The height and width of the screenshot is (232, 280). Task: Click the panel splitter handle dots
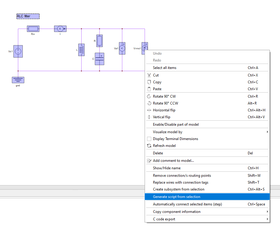(75, 190)
